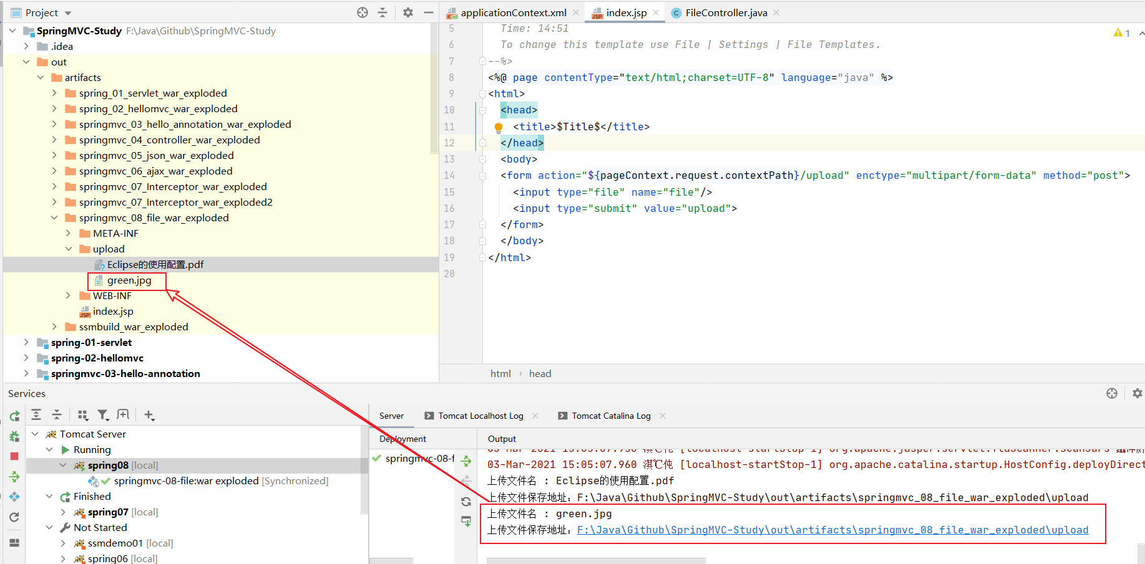Screen dimensions: 1145x564
Task: Expand the .idea folder
Action: tap(26, 46)
